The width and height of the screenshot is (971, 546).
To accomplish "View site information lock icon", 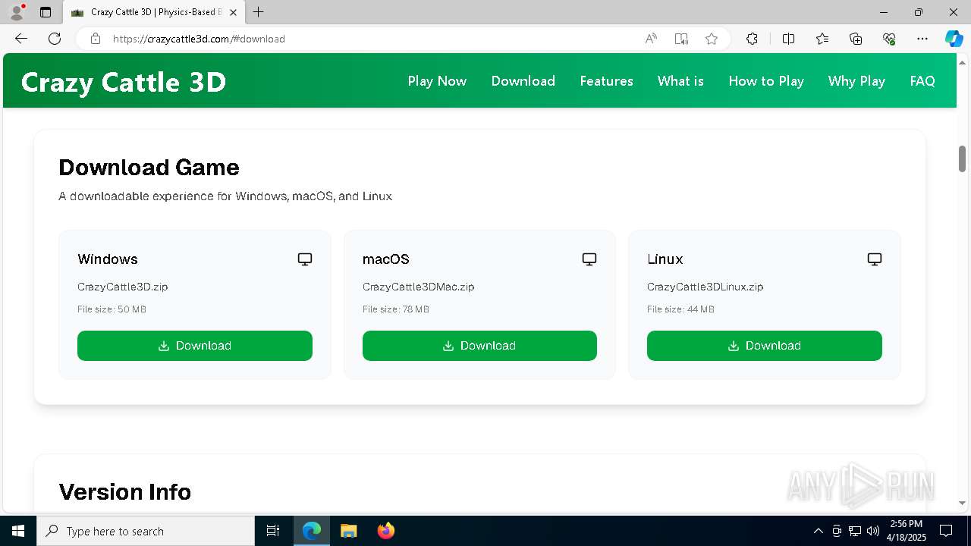I will (96, 39).
